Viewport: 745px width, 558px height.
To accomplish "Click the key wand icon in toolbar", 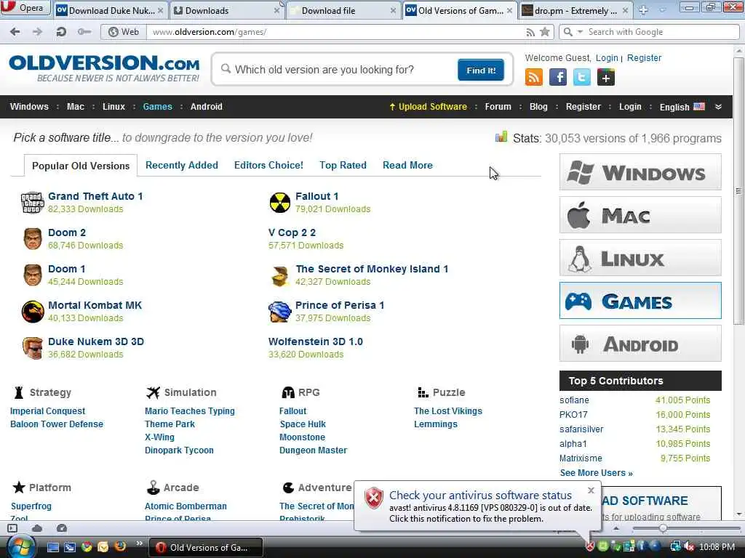I will click(84, 32).
